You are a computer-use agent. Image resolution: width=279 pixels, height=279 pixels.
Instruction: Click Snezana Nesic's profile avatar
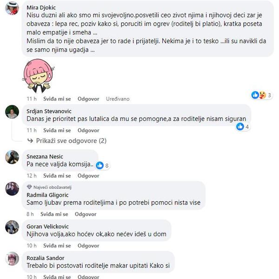pos(12,157)
